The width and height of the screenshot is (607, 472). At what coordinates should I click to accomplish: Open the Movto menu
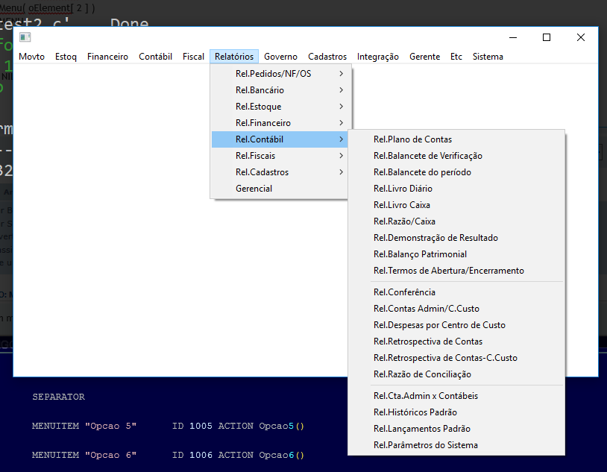31,57
